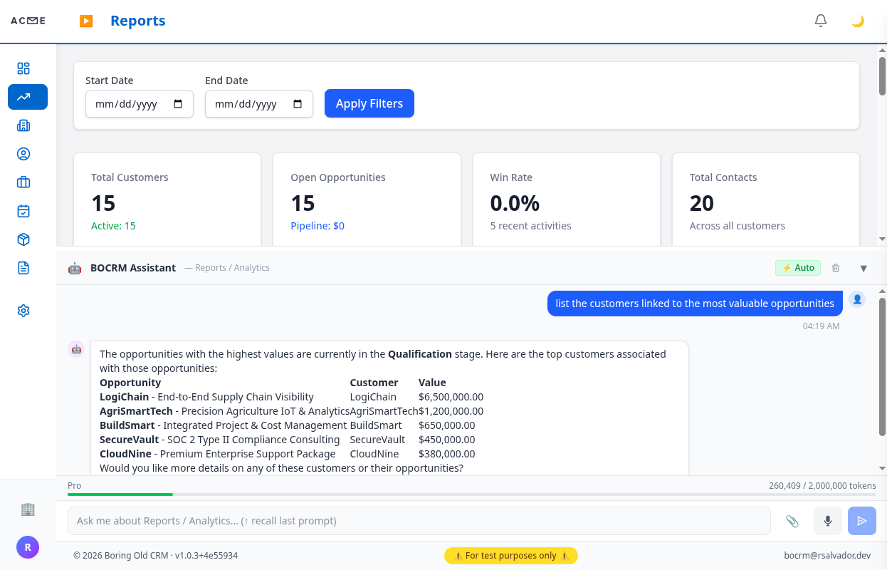Clear the BOCRM Assistant chat with trash icon
The image size is (887, 570).
tap(836, 267)
